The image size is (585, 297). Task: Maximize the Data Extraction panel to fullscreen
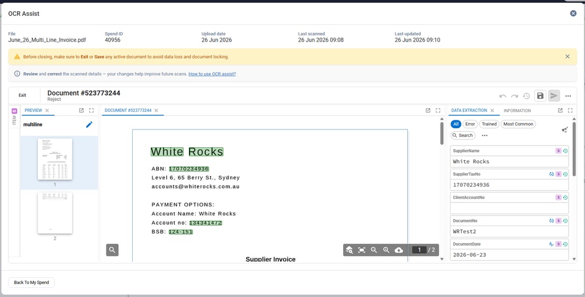coord(570,110)
